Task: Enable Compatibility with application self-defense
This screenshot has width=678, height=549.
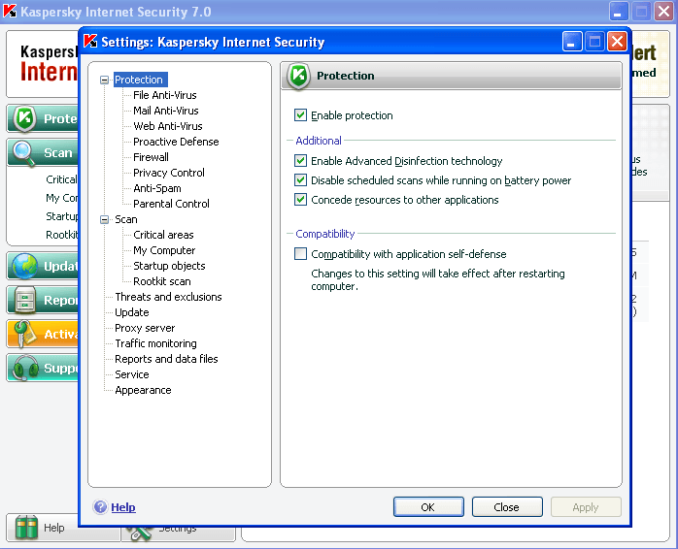Action: pyautogui.click(x=300, y=253)
